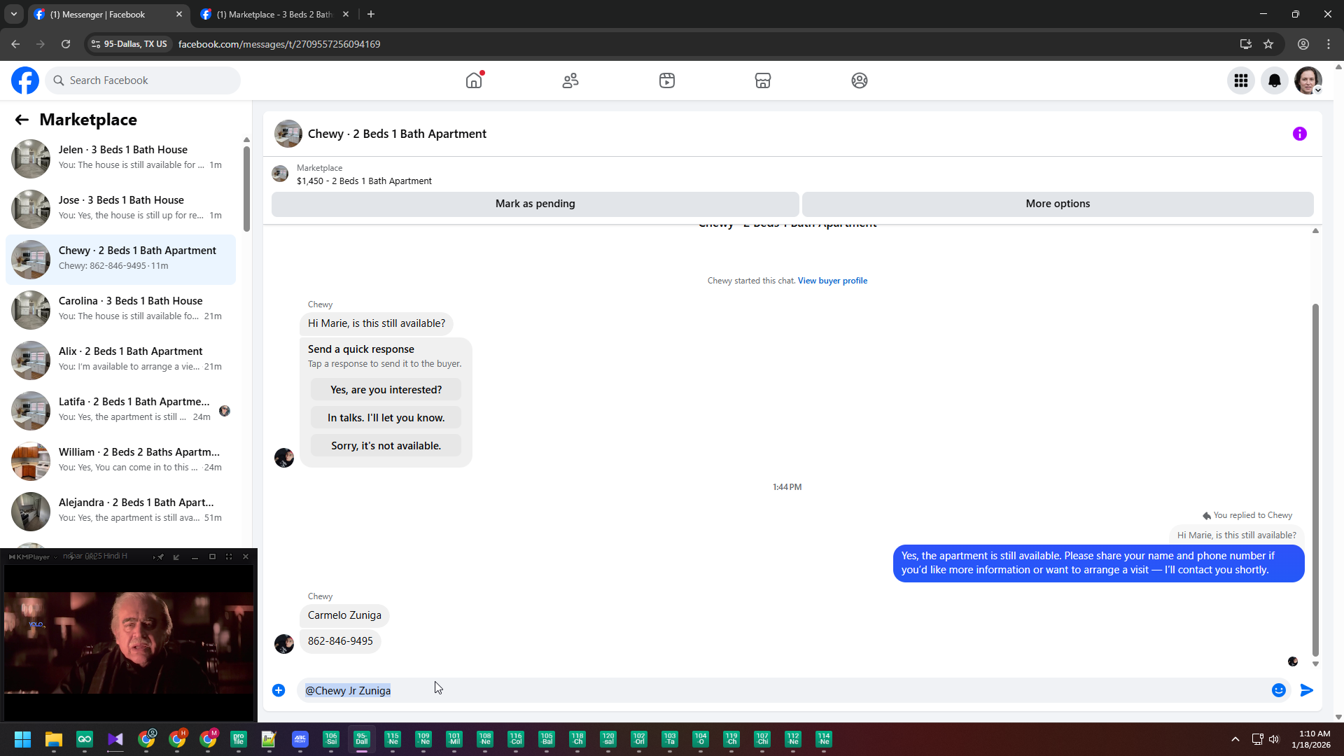Click the Search Facebook field
1344x756 pixels.
point(143,80)
